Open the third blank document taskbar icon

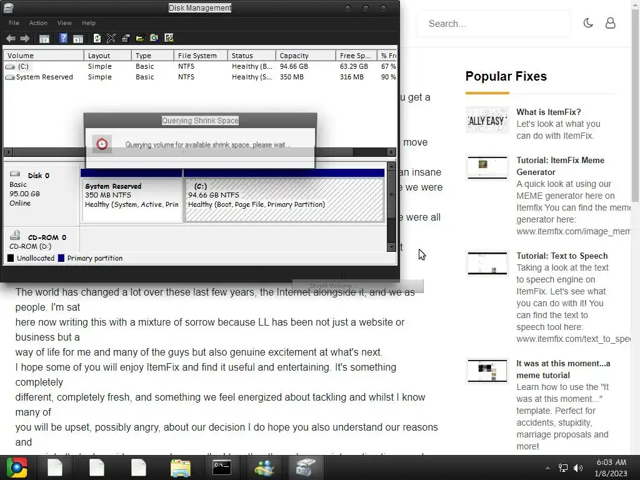138,467
